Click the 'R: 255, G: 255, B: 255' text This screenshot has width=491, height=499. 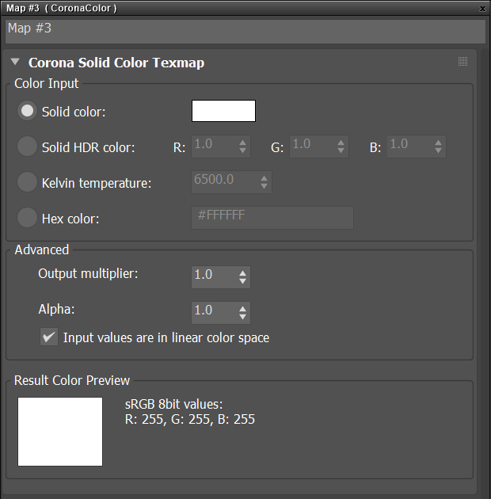coord(189,419)
